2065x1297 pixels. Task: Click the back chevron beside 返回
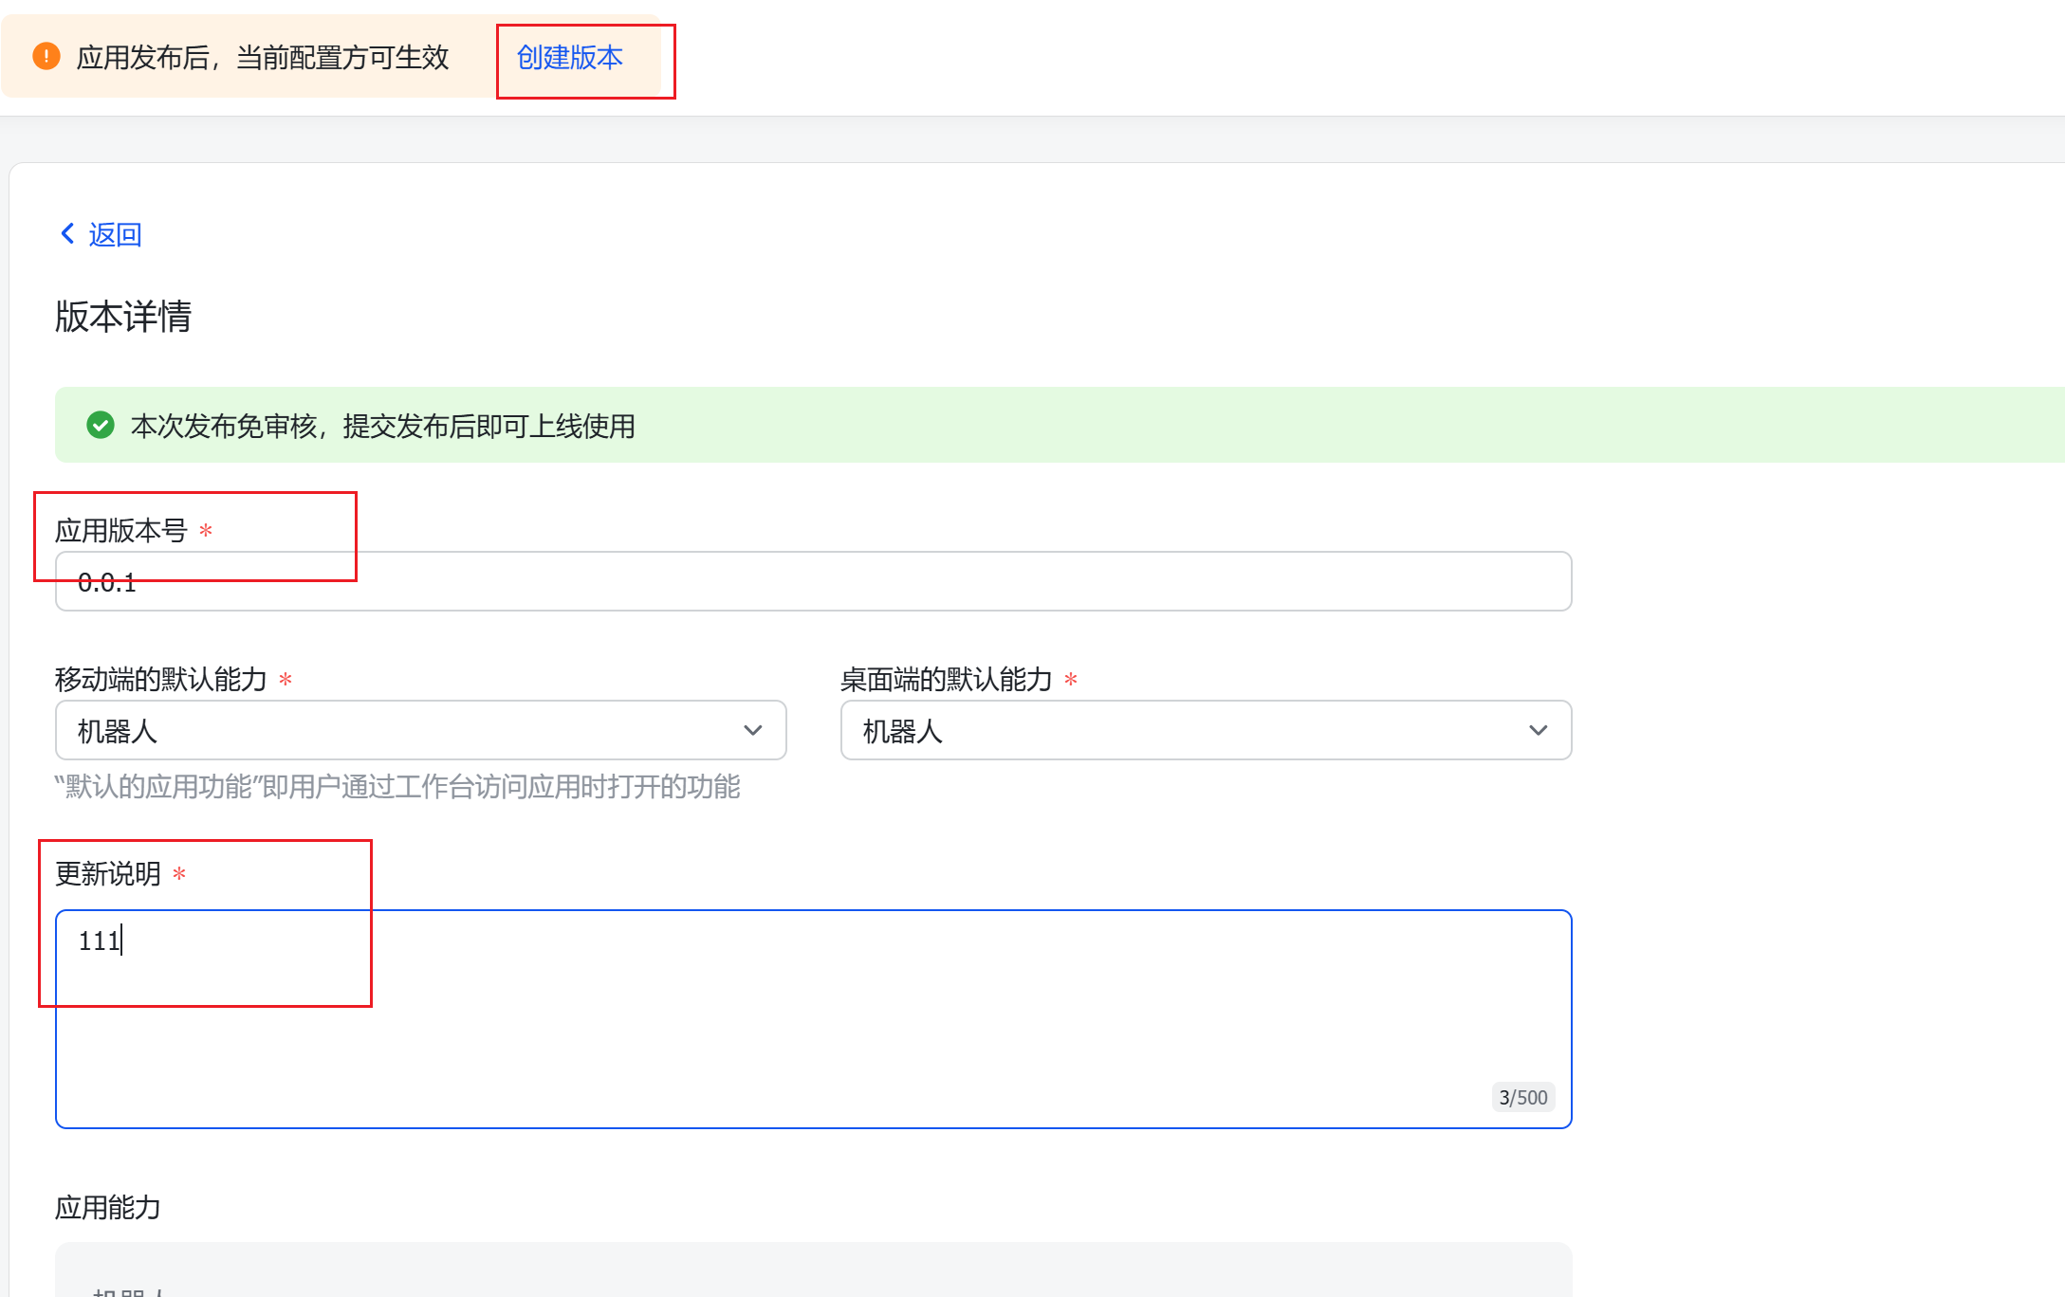coord(66,233)
